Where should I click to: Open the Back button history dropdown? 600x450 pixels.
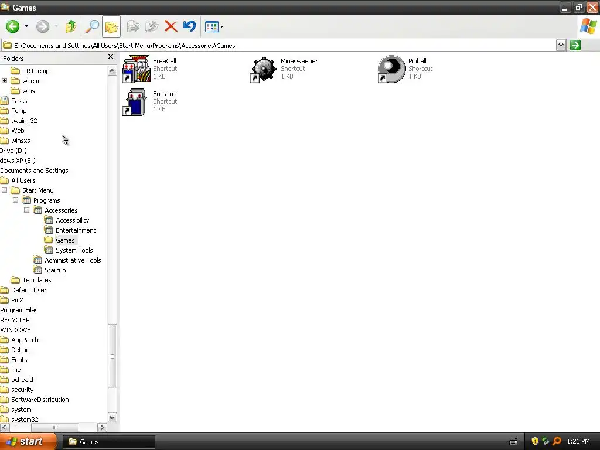point(26,26)
